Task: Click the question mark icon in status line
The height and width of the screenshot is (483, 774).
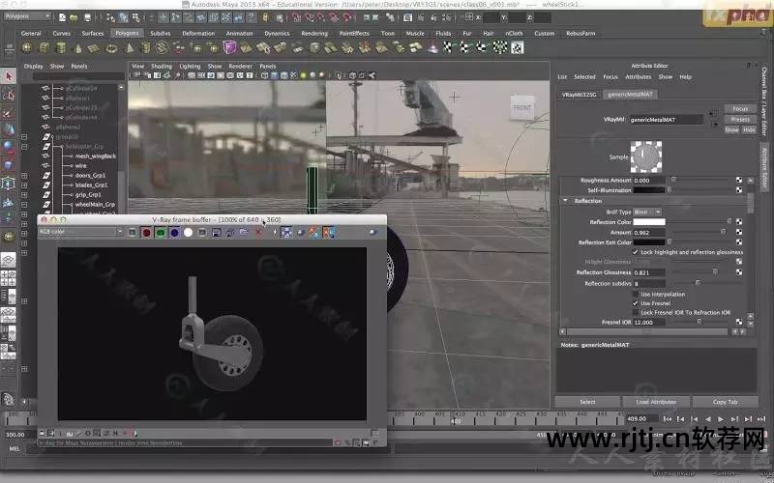Action: (x=252, y=17)
